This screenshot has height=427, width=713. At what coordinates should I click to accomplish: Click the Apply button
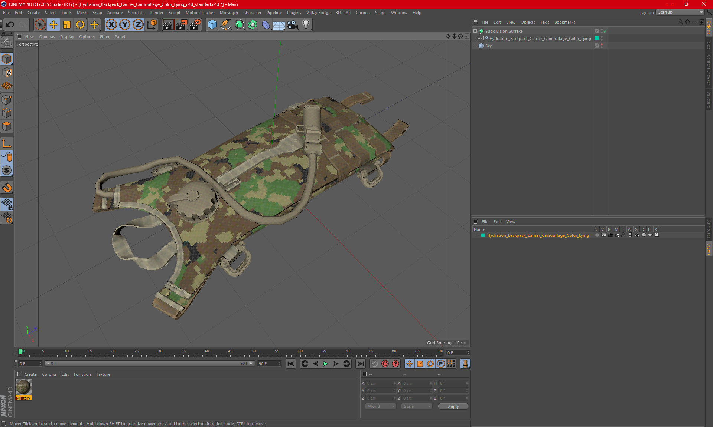453,407
